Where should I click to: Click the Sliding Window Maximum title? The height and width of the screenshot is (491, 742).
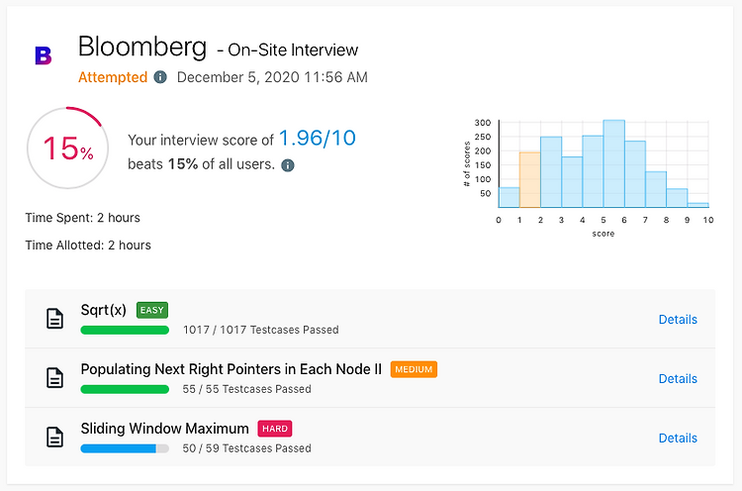(164, 429)
